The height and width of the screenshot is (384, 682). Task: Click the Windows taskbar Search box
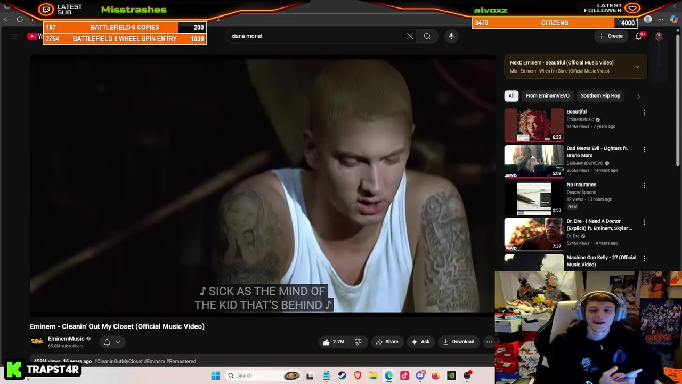click(262, 375)
